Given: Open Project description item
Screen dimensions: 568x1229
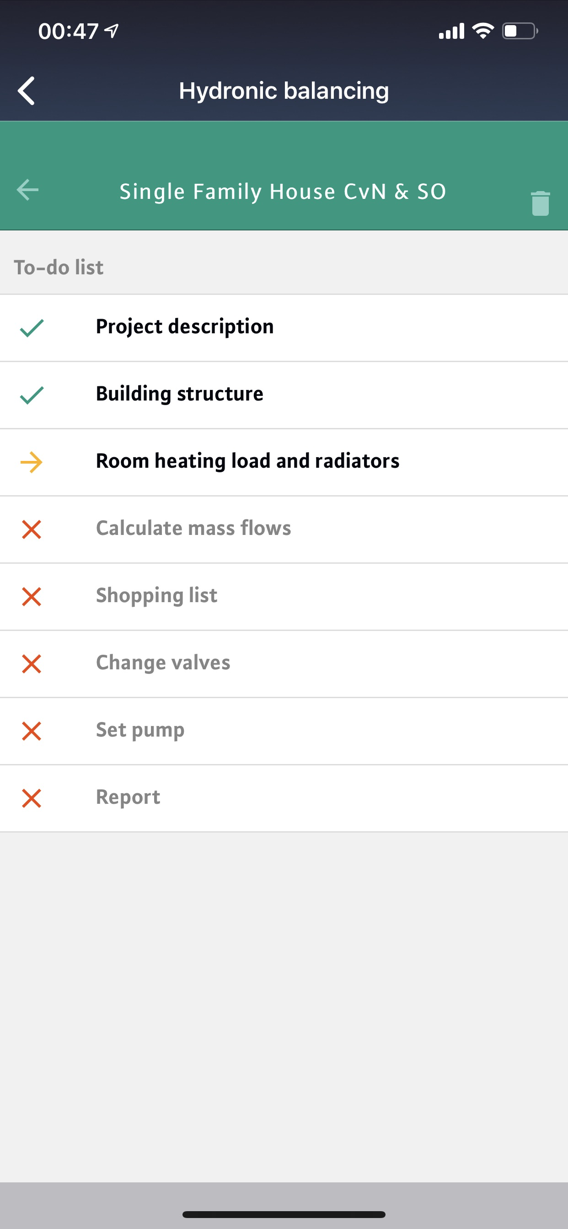Looking at the screenshot, I should pyautogui.click(x=185, y=327).
